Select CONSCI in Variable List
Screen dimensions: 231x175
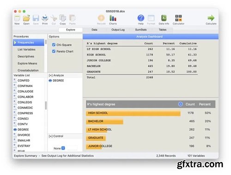tap(23, 119)
